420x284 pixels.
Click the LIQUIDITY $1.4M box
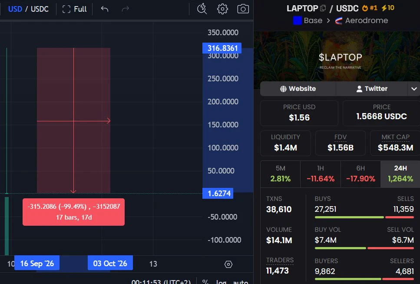coord(285,143)
